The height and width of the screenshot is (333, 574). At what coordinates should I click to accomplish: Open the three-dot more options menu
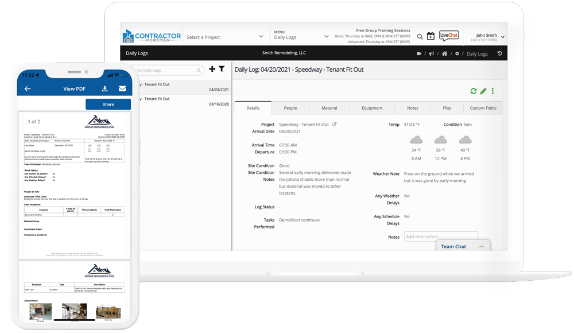click(492, 91)
